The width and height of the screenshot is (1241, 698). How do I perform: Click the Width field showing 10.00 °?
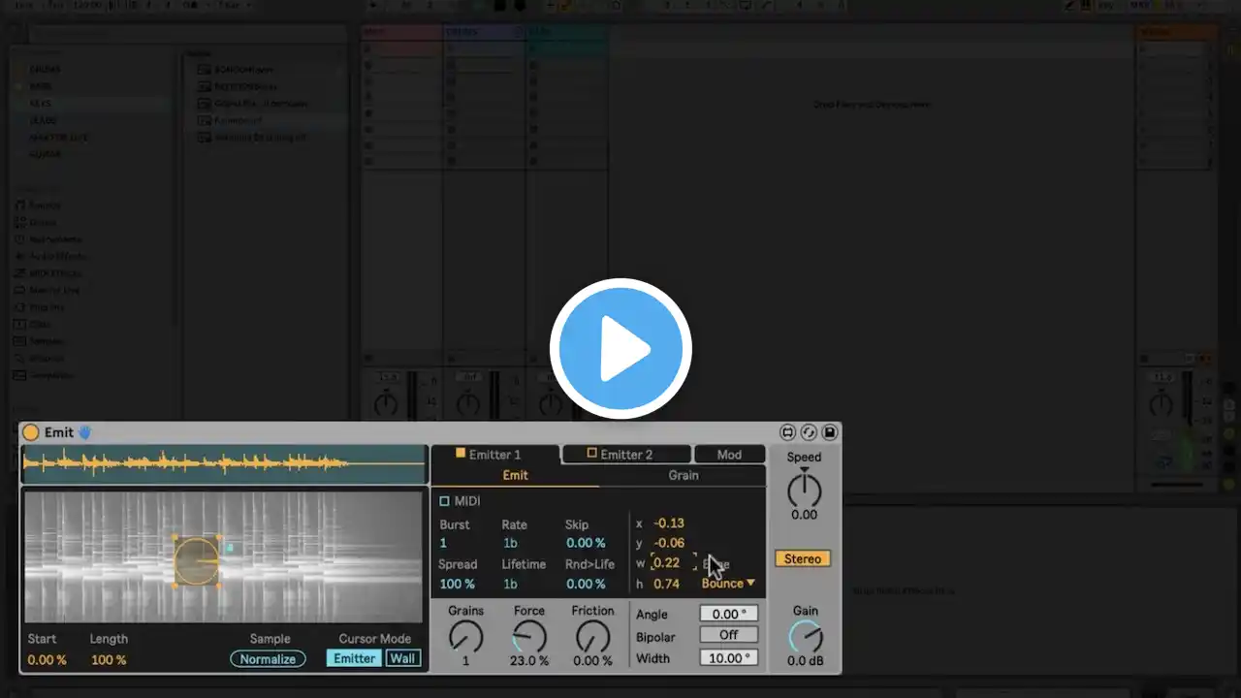[x=728, y=658]
